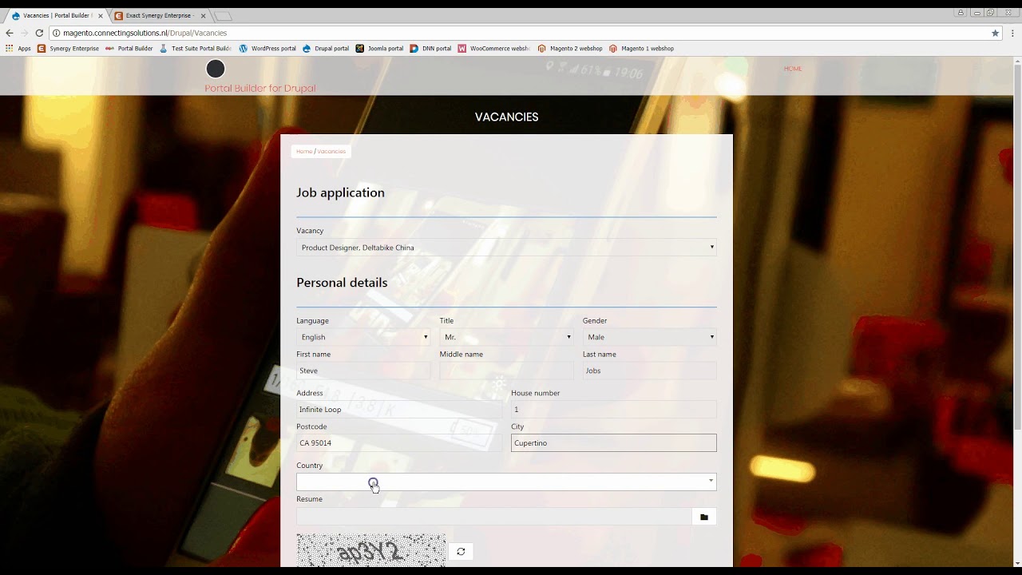This screenshot has width=1022, height=575.
Task: Follow the Home breadcrumb link
Action: [x=304, y=151]
